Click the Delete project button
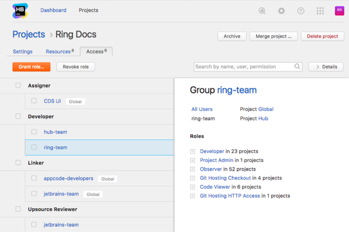The image size is (349, 232). point(322,36)
